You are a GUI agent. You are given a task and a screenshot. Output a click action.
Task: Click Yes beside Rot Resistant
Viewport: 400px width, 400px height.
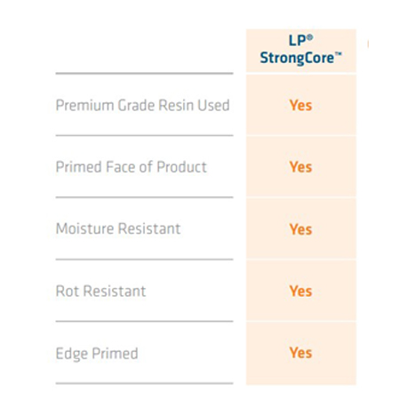[300, 291]
